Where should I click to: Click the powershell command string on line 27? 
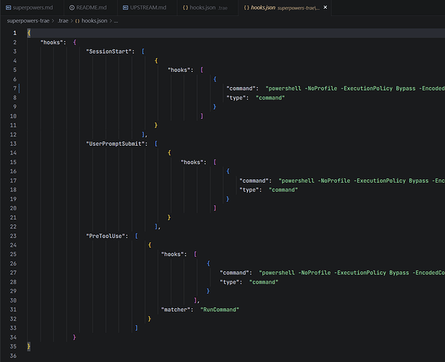(x=352, y=273)
